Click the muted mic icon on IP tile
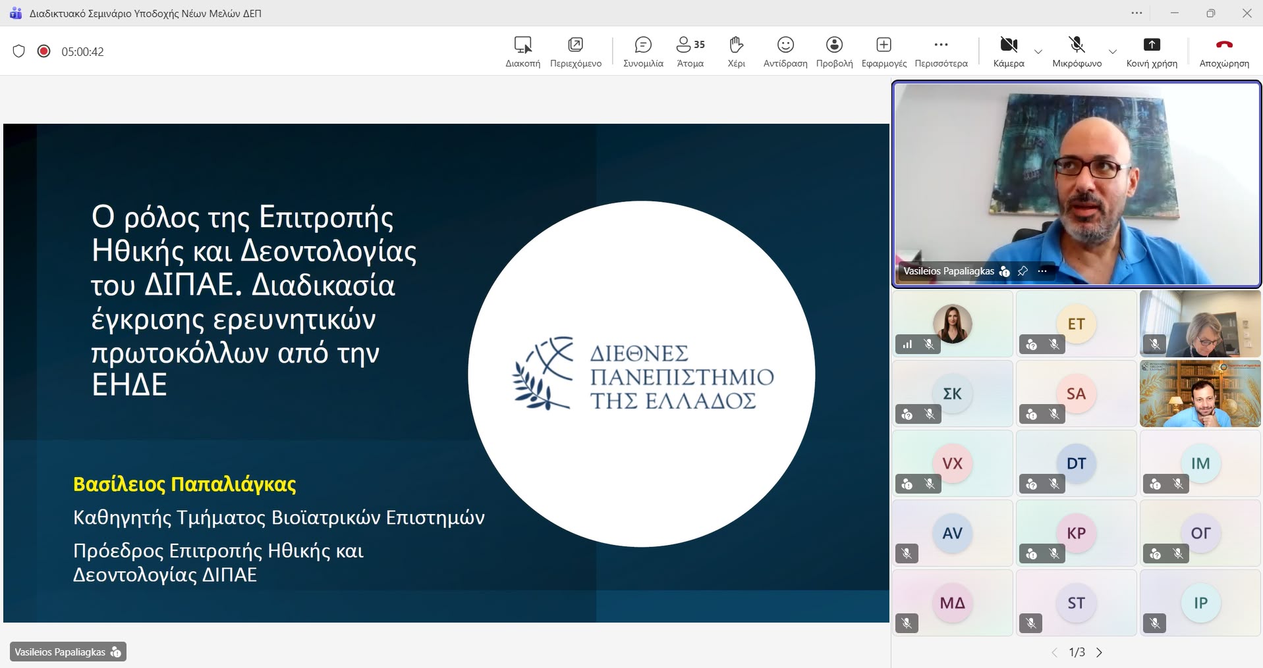Viewport: 1263px width, 668px height. tap(1155, 623)
